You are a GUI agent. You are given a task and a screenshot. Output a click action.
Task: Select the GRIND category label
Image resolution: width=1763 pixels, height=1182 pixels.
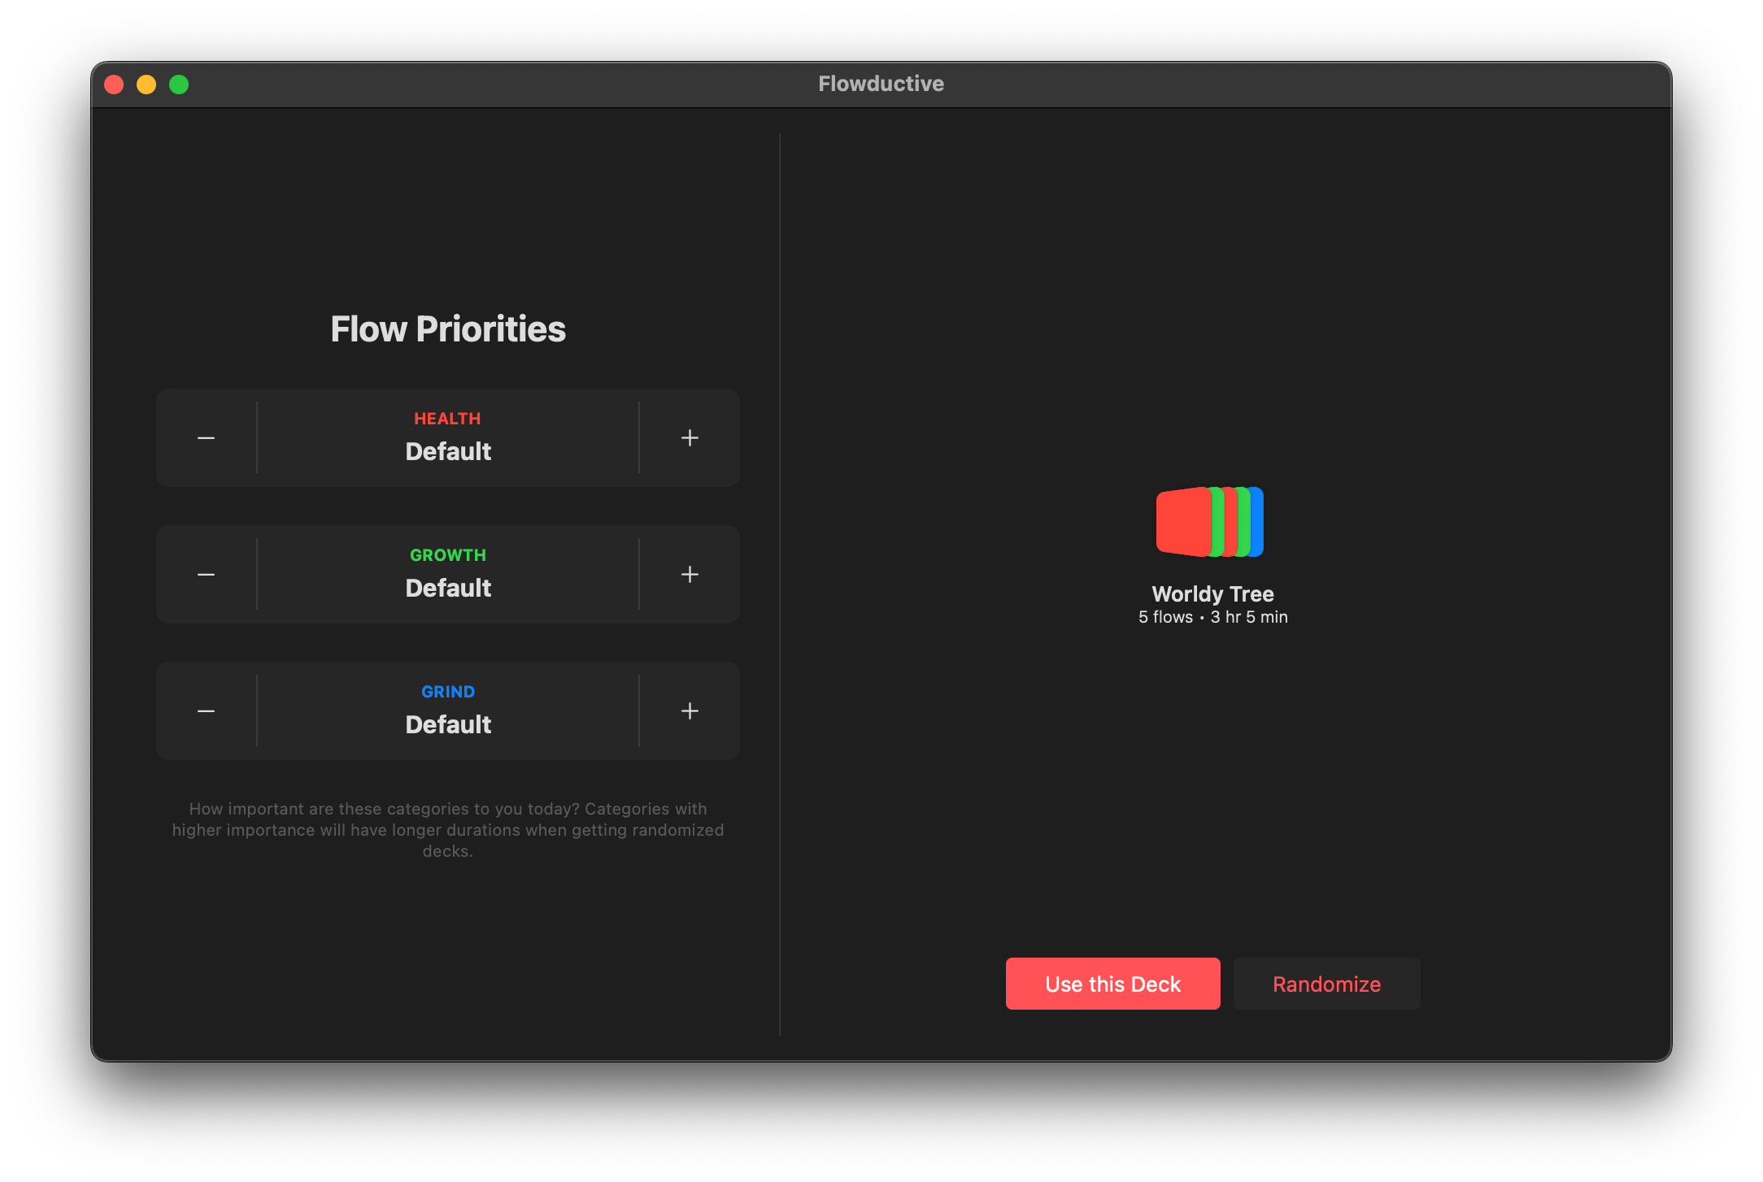447,692
